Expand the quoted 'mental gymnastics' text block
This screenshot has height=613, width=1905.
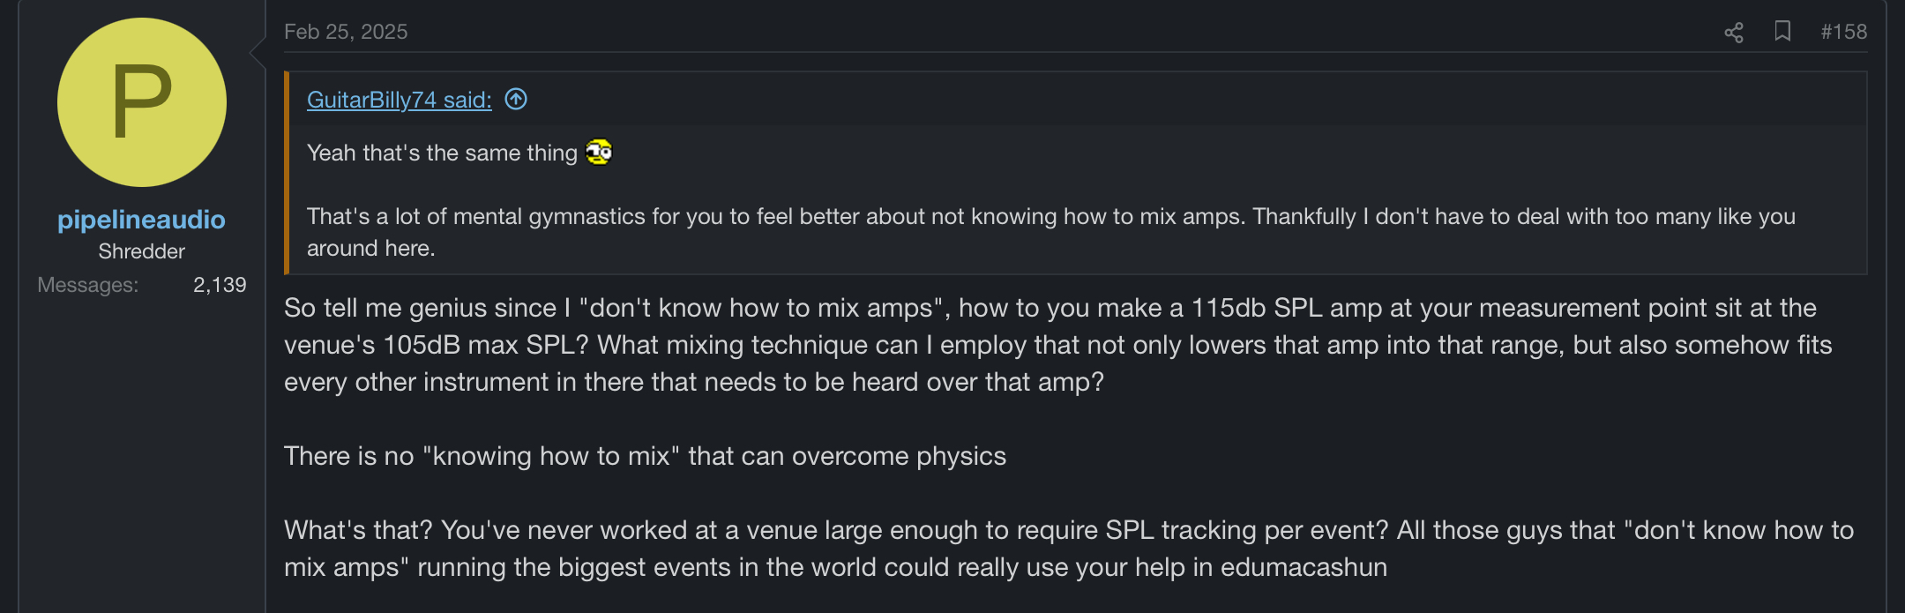point(1050,232)
